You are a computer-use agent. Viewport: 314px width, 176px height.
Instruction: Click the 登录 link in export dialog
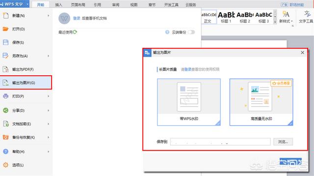188,69
